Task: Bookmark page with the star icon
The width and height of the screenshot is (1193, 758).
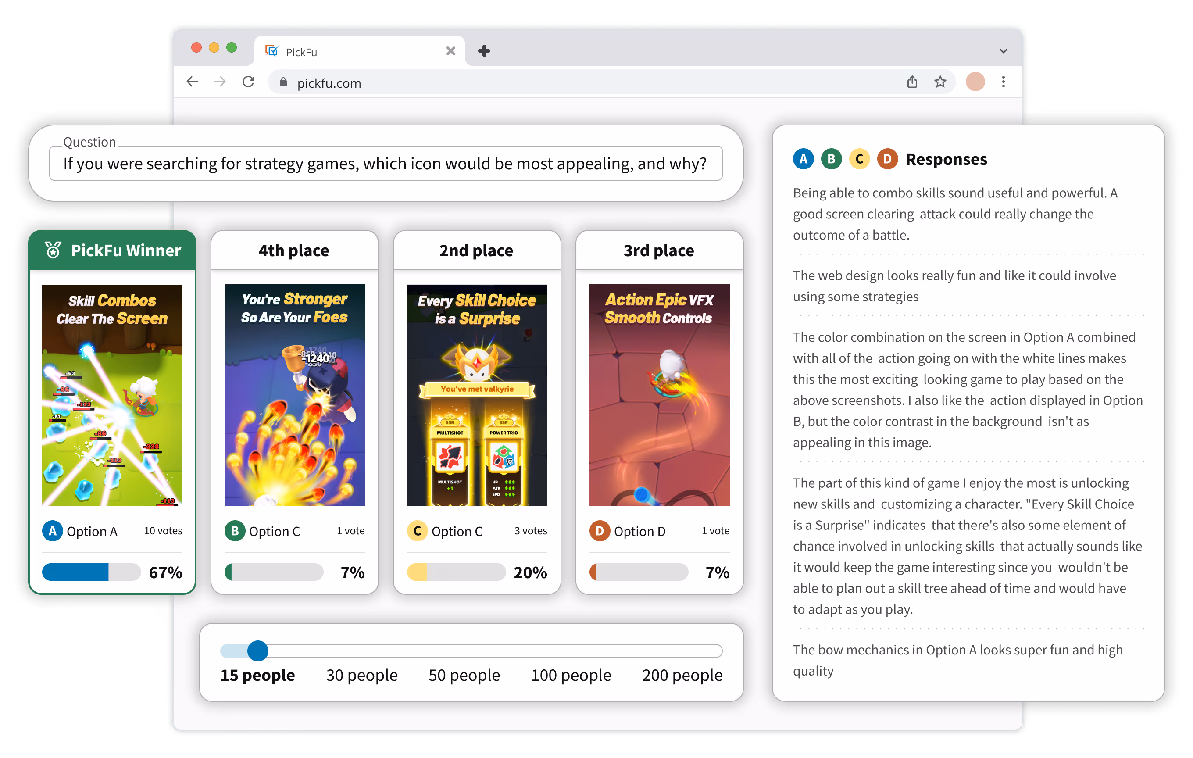Action: pos(940,82)
